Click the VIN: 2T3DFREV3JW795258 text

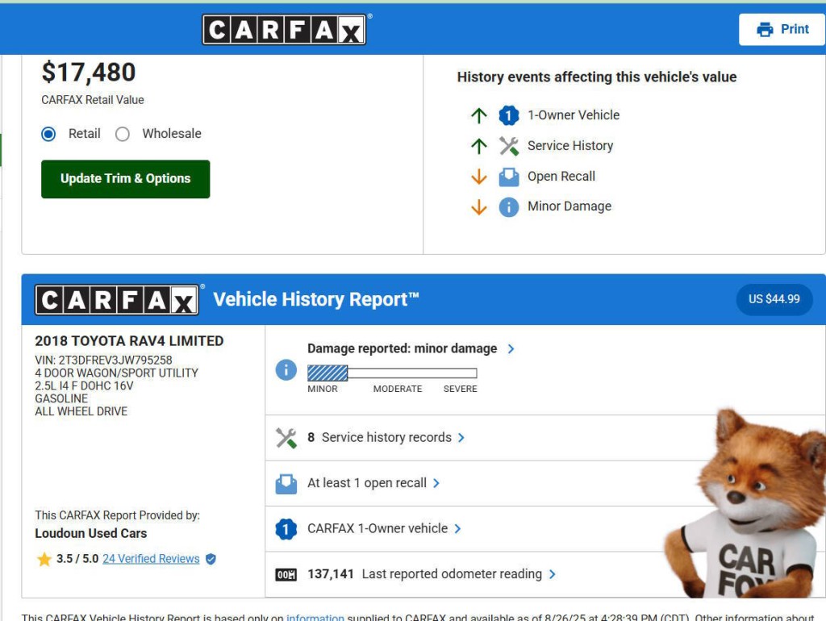[x=103, y=361]
